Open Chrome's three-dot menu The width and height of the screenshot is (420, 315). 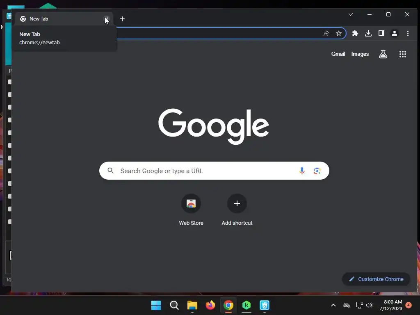point(408,34)
